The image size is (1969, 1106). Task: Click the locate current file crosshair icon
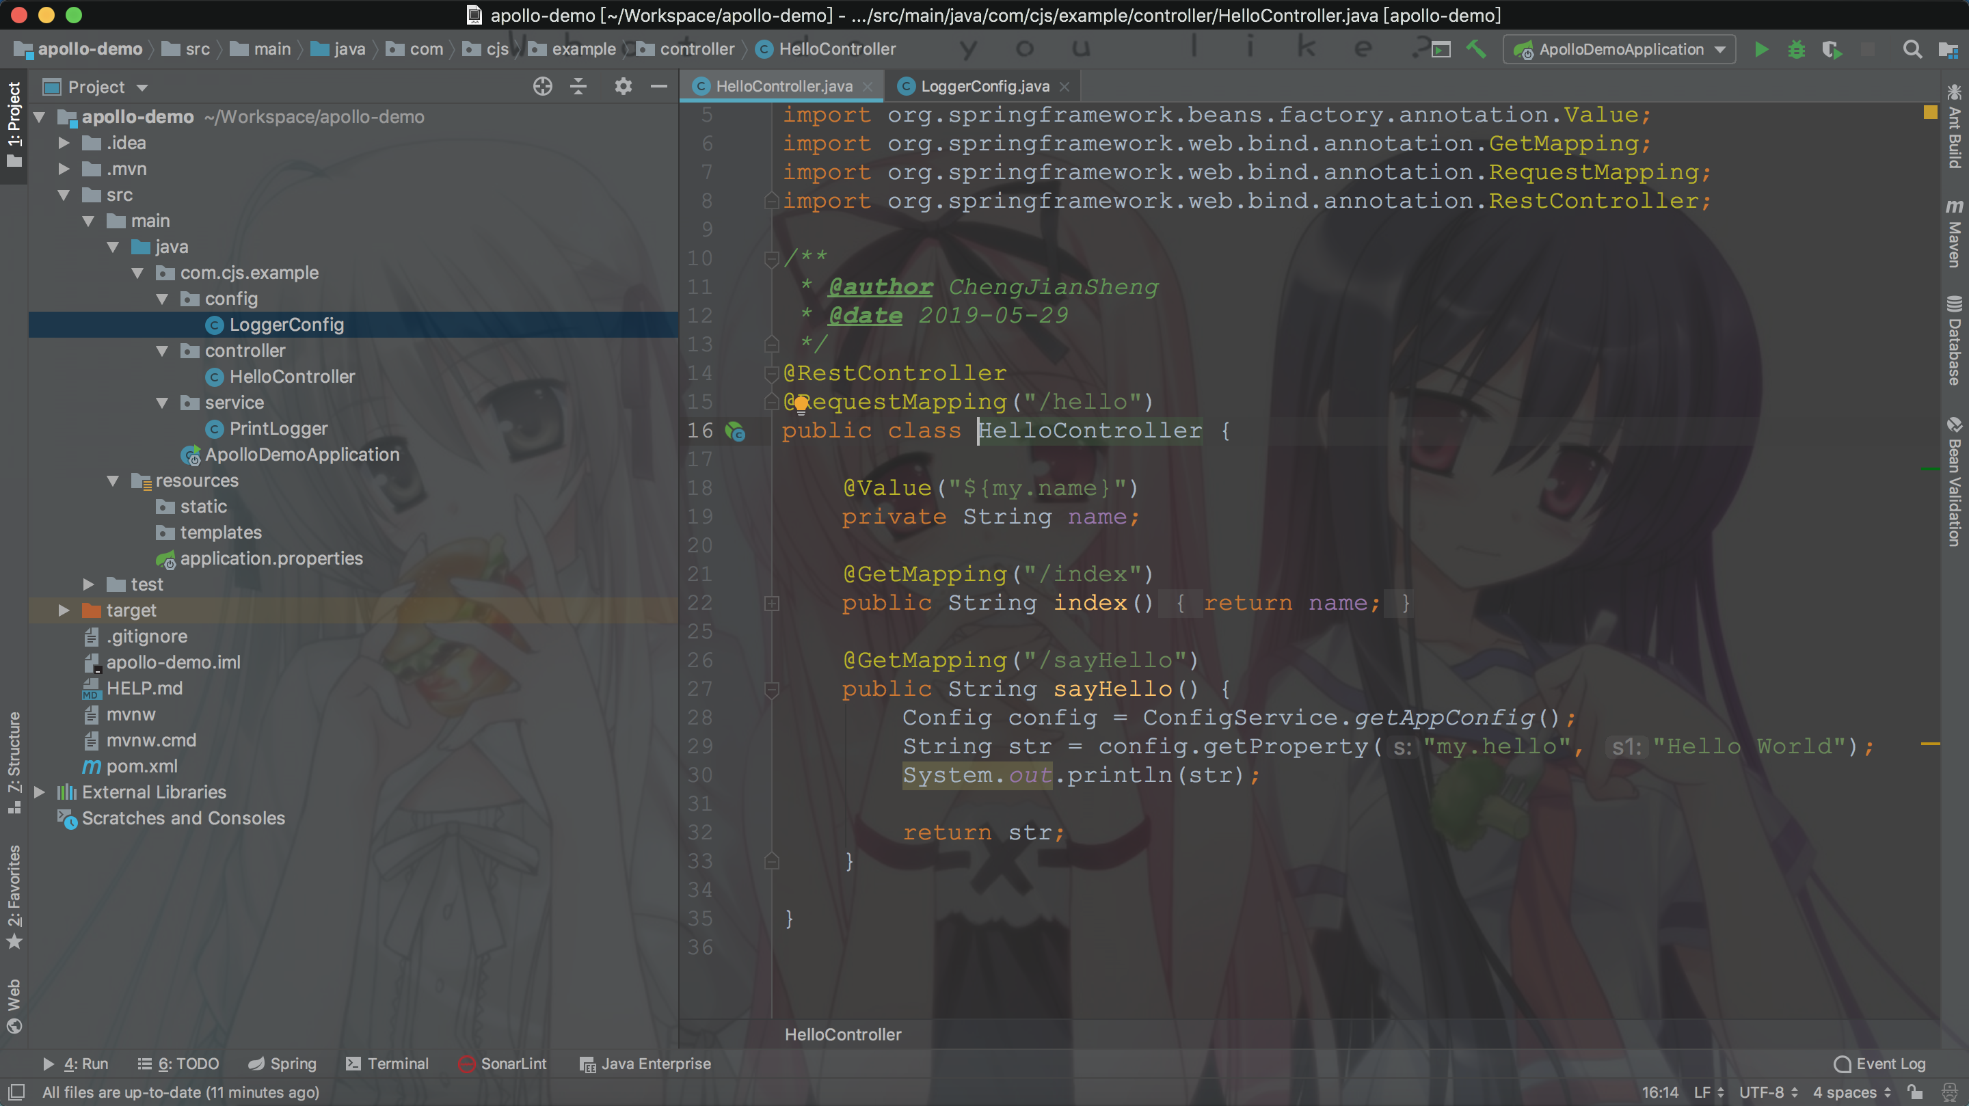(542, 86)
